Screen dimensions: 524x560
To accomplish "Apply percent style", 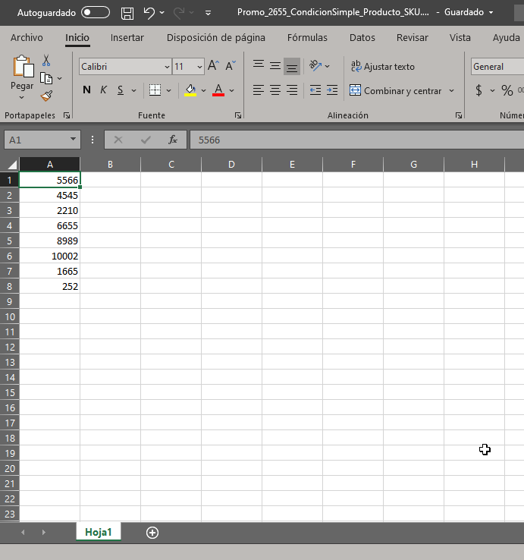I will coord(507,90).
